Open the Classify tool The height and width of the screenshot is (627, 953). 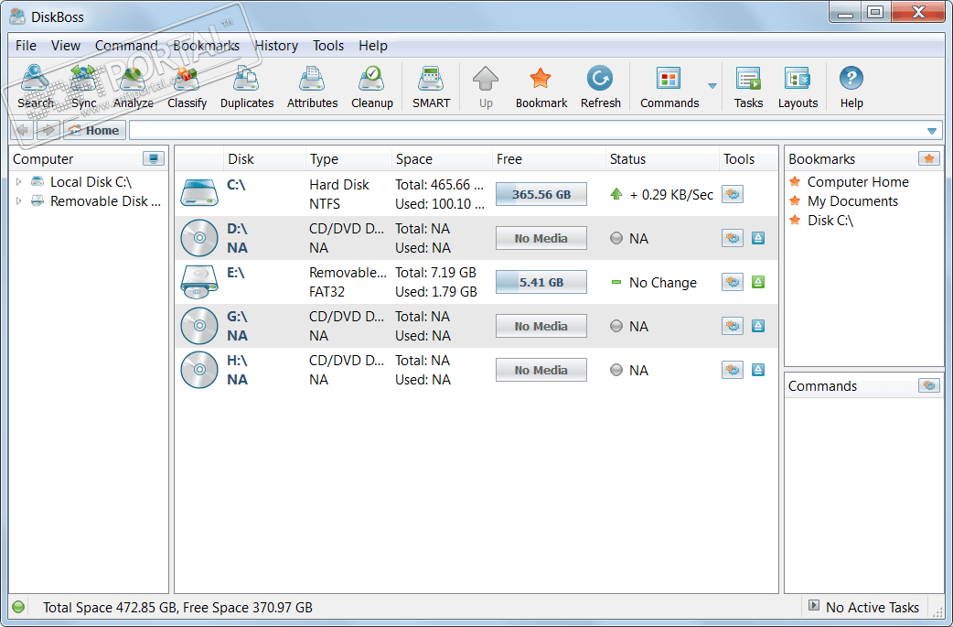(187, 86)
